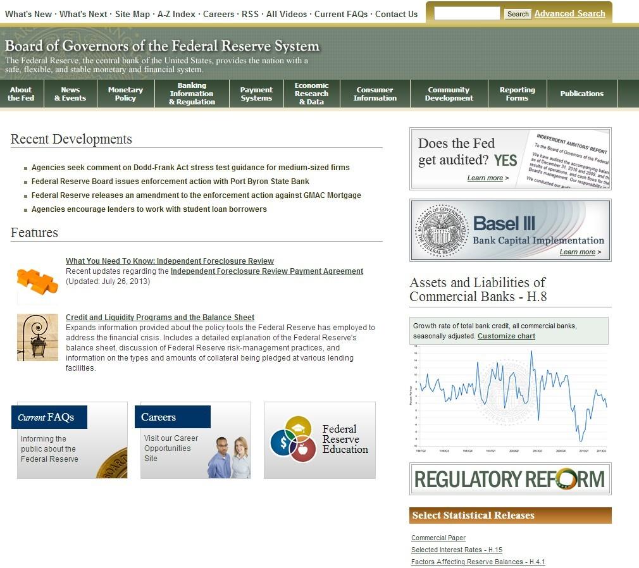The image size is (639, 568).
Task: Read the Dodd-Frank stress test guidance article
Action: tap(190, 167)
